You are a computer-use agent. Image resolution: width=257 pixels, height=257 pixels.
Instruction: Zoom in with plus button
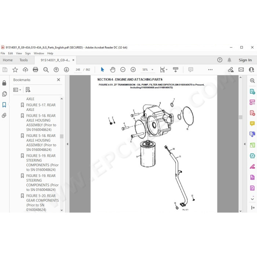[133, 70]
